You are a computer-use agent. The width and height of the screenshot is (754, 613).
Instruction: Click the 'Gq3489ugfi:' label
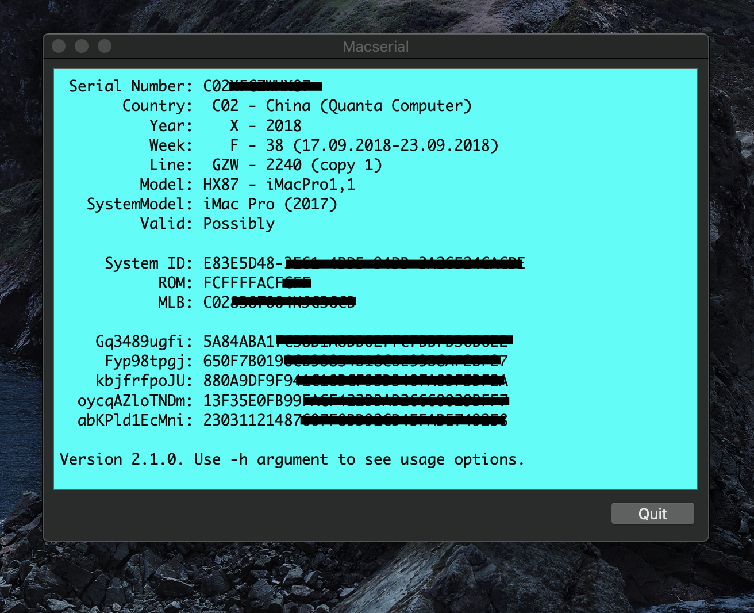(144, 342)
